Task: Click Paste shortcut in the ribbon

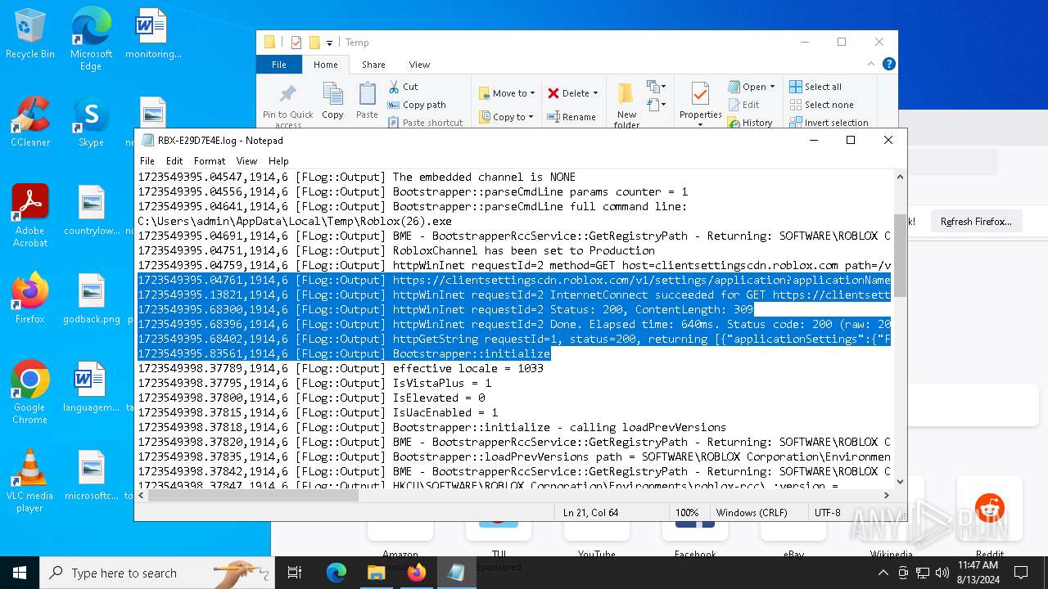Action: click(x=425, y=123)
